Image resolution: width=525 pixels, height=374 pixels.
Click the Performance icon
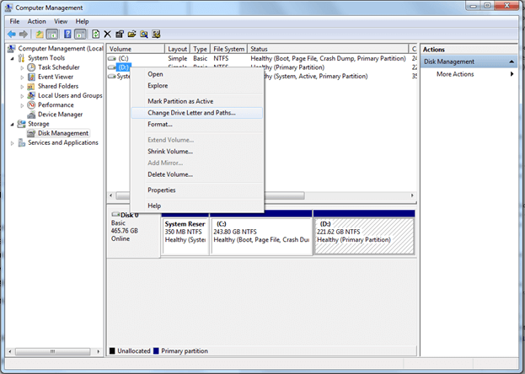31,104
